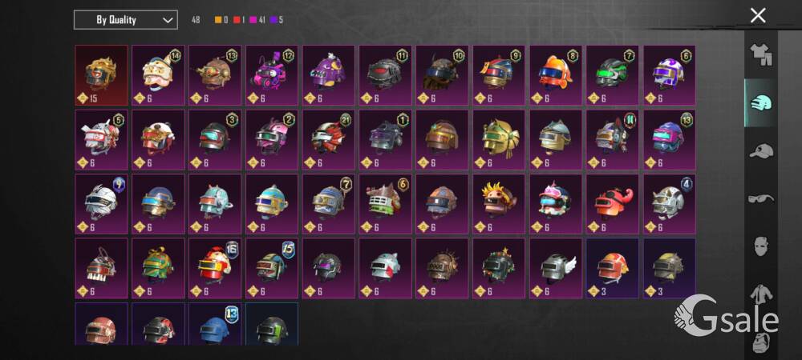The height and width of the screenshot is (360, 802).
Task: Open the outfits clothing category icon
Action: 761,54
